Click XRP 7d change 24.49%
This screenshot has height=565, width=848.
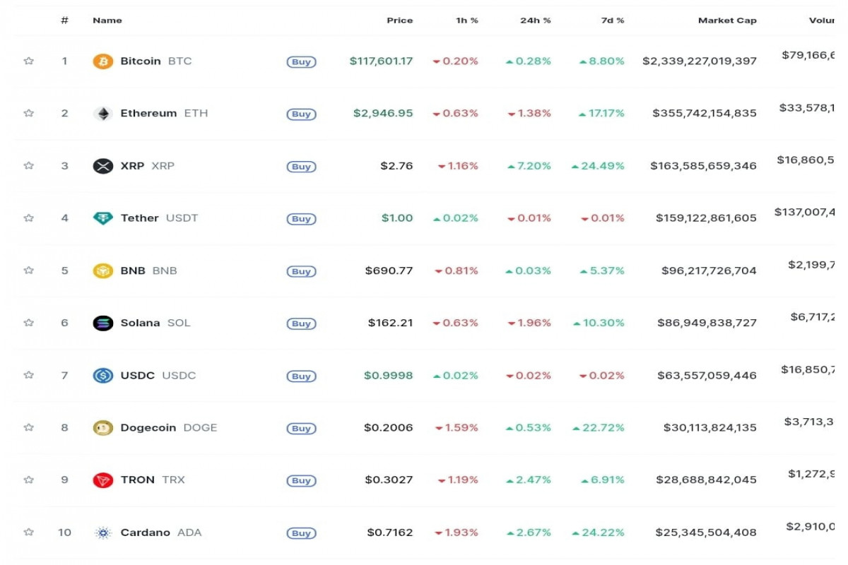[598, 166]
